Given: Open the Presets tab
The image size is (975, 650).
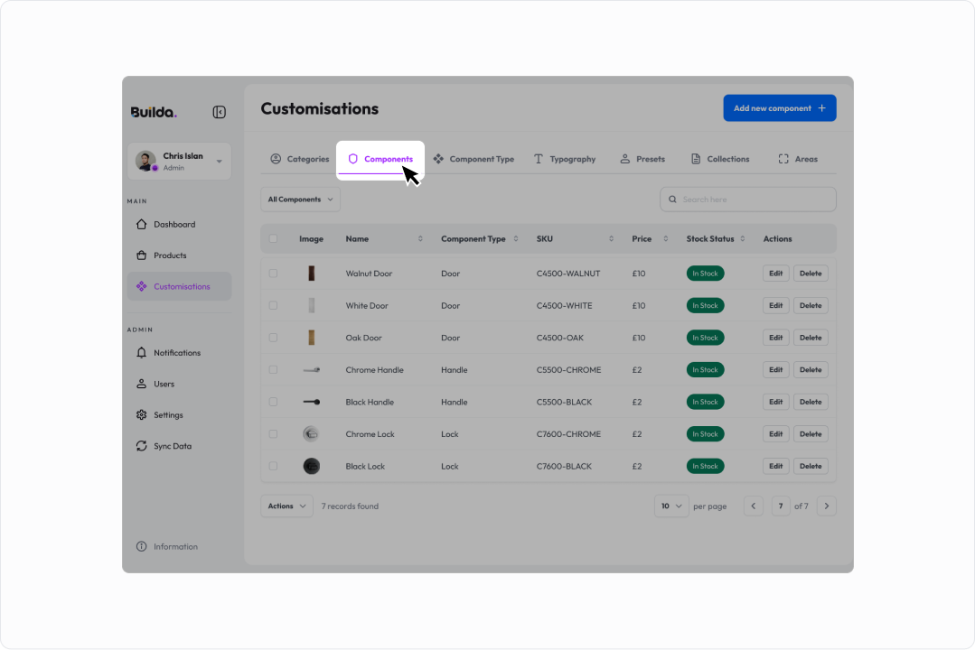Looking at the screenshot, I should click(642, 159).
